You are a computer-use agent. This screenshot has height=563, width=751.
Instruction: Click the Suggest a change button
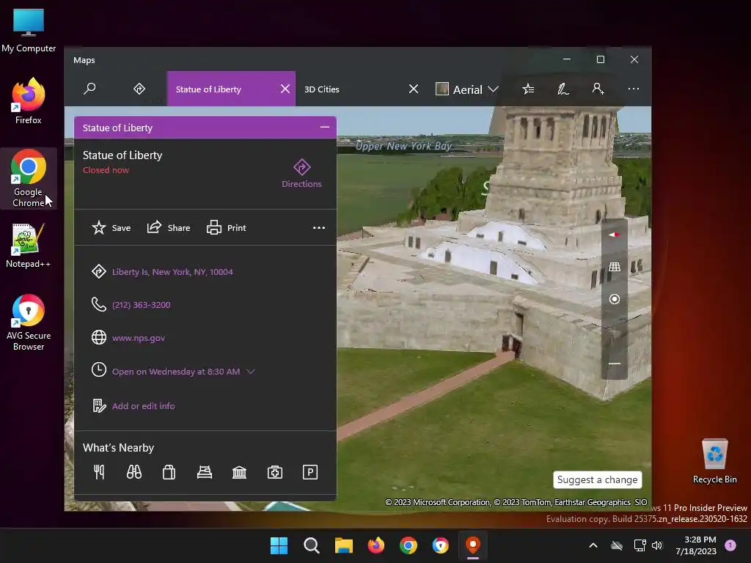tap(597, 479)
